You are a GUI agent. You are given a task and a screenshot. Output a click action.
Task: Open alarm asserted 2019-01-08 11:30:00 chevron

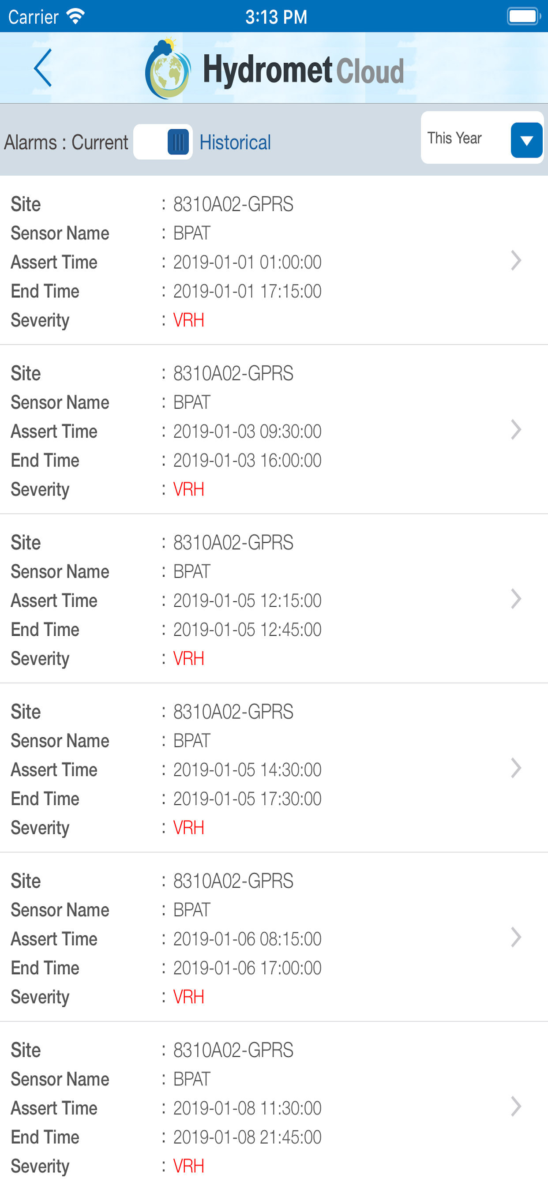[516, 1107]
